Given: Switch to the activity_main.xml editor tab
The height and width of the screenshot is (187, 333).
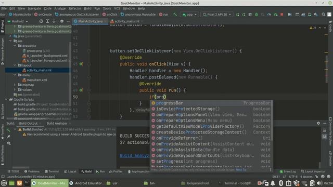Looking at the screenshot, I should pos(127,21).
